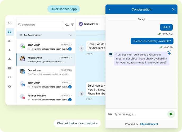Open Devon Lane conversation in list
182x132 pixels.
click(46, 72)
